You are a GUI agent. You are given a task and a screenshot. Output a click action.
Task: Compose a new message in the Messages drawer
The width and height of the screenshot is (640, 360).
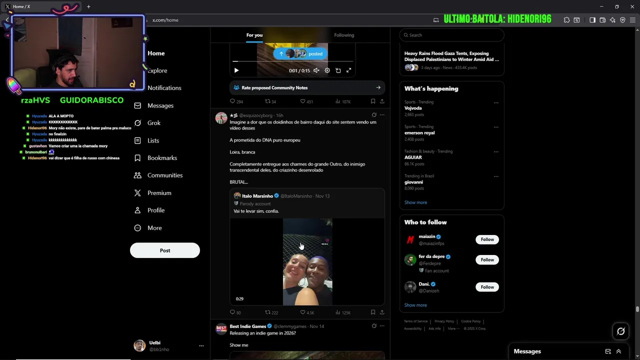pos(608,351)
